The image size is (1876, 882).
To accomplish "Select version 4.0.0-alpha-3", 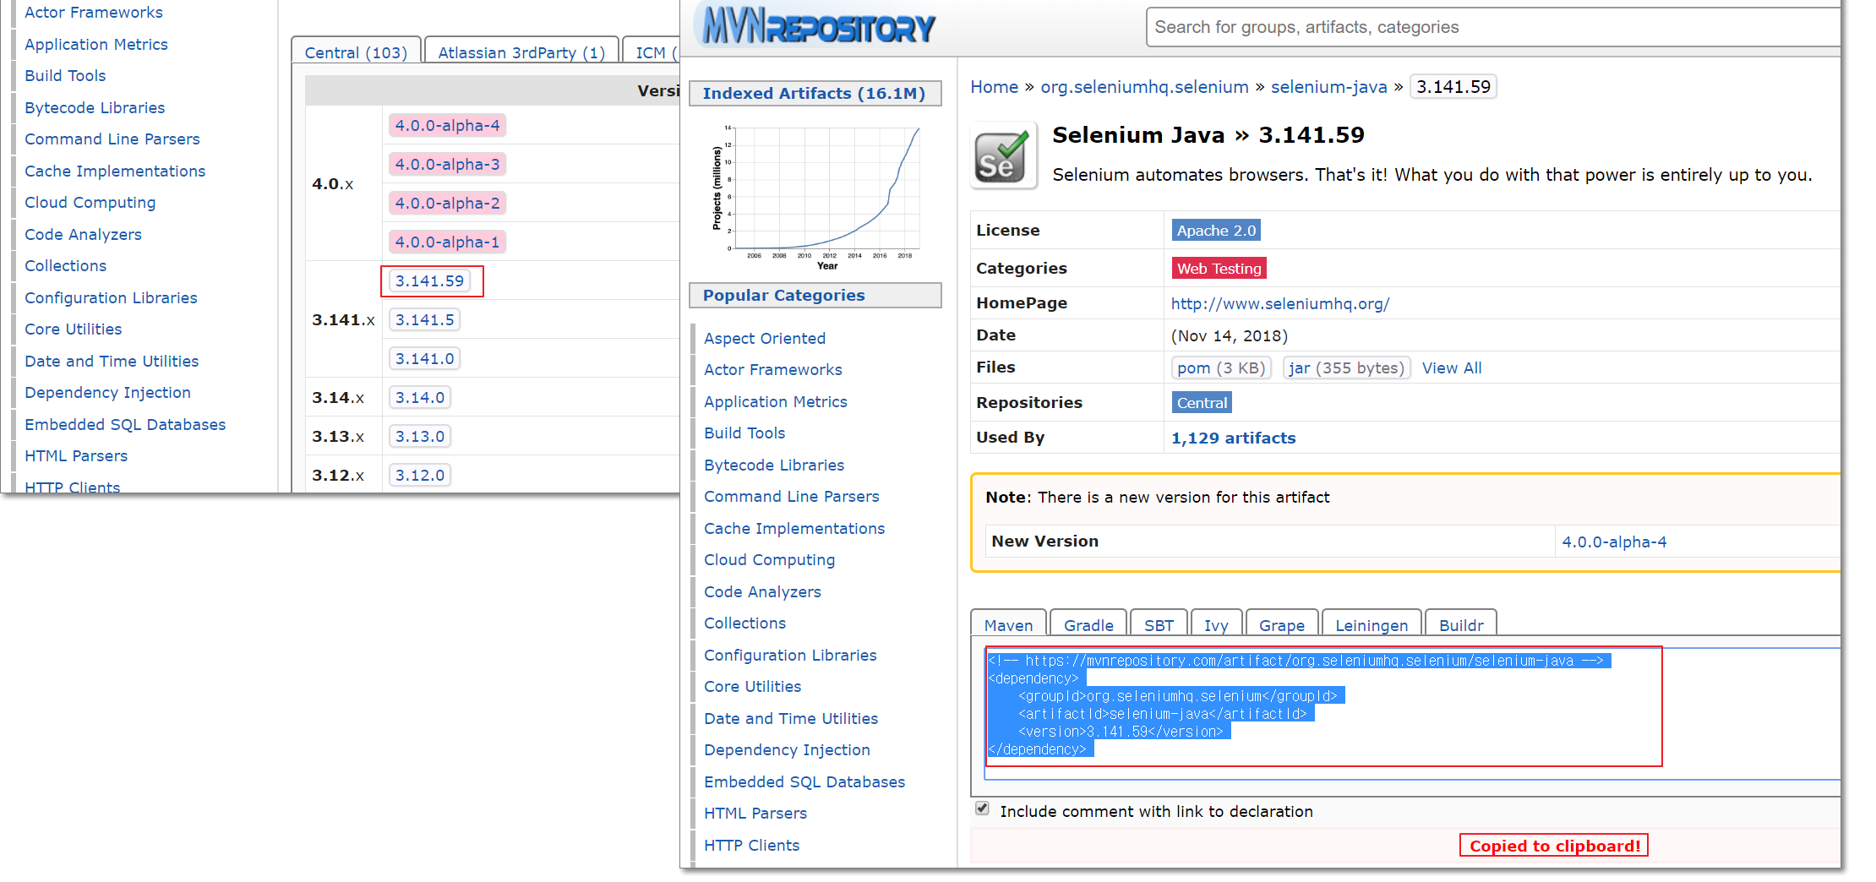I will click(x=447, y=164).
